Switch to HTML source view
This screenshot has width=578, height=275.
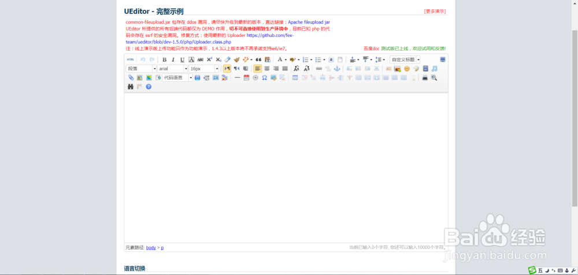point(131,59)
